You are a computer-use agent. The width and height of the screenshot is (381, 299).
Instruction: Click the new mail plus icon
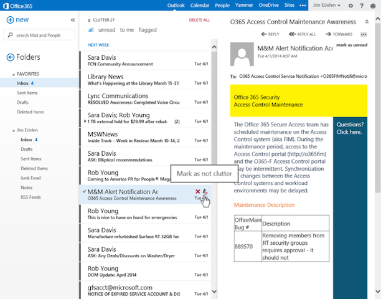pyautogui.click(x=11, y=20)
